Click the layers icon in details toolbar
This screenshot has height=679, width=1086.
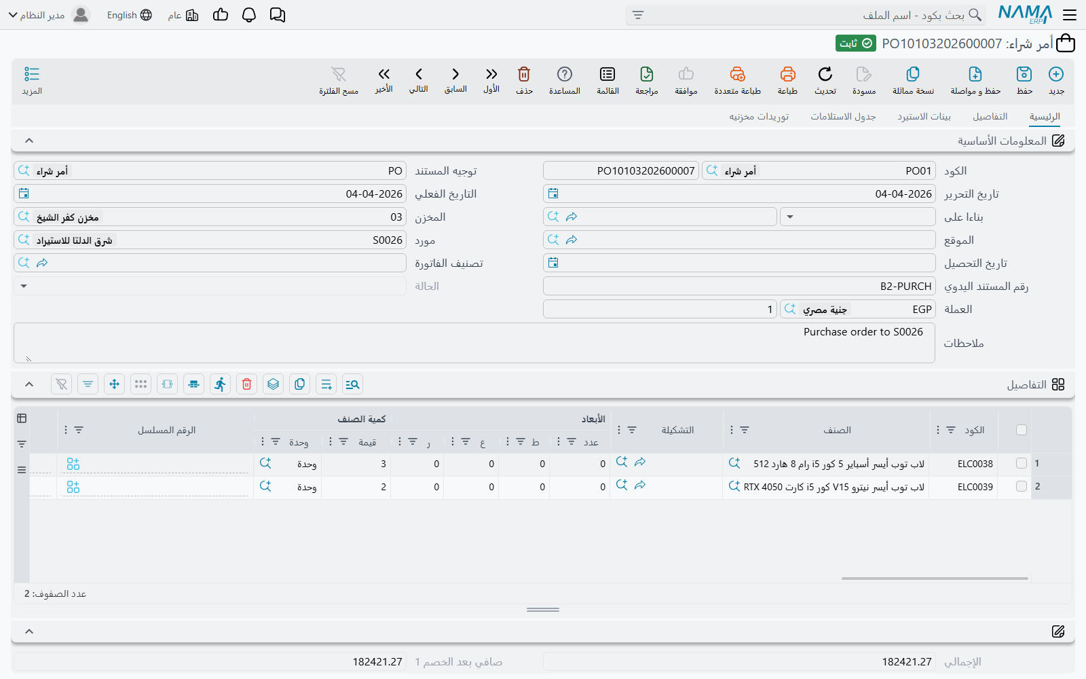point(273,384)
